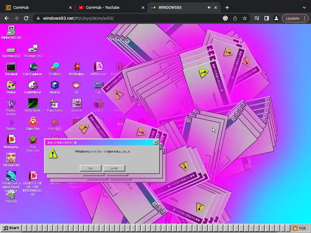Click the error dialog title bar text
The height and width of the screenshot is (233, 311).
(62, 143)
